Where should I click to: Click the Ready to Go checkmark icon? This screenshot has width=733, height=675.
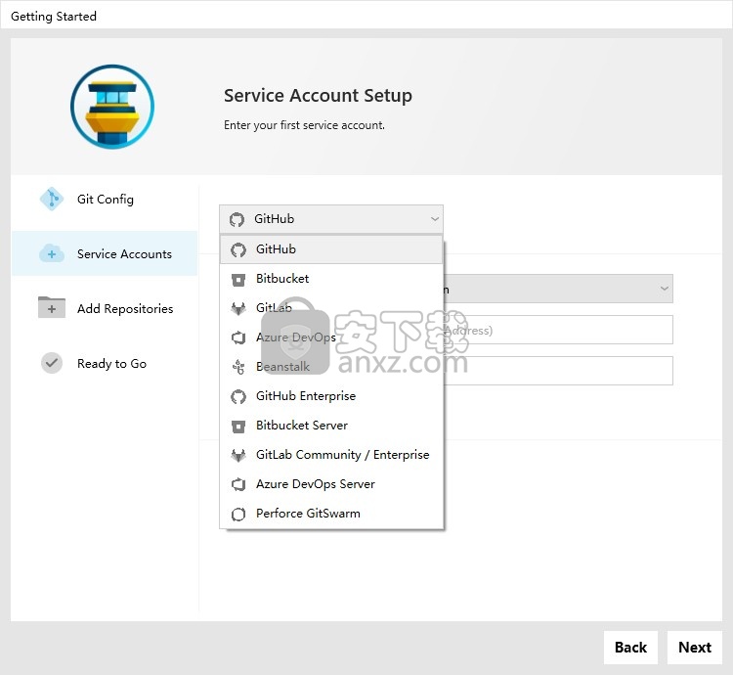(52, 363)
